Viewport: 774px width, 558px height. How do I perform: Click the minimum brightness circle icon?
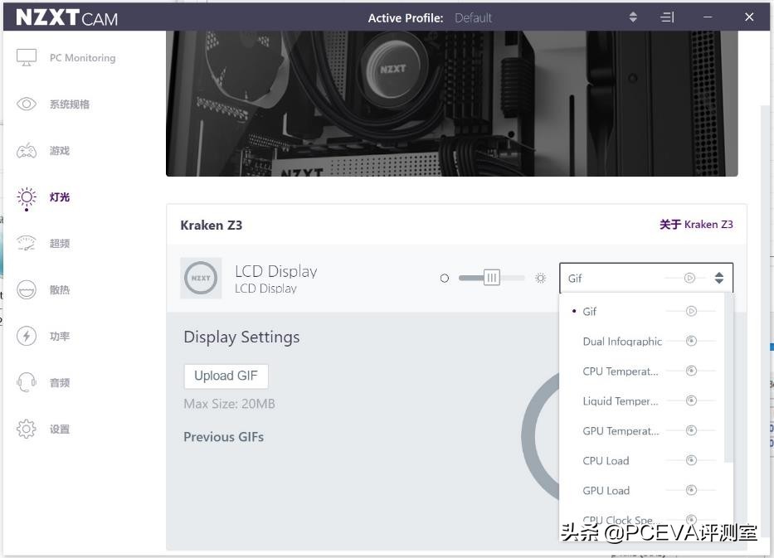[x=445, y=279]
